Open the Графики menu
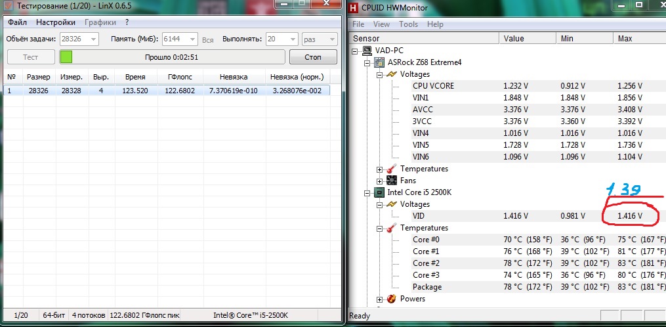This screenshot has height=327, width=666. (100, 22)
